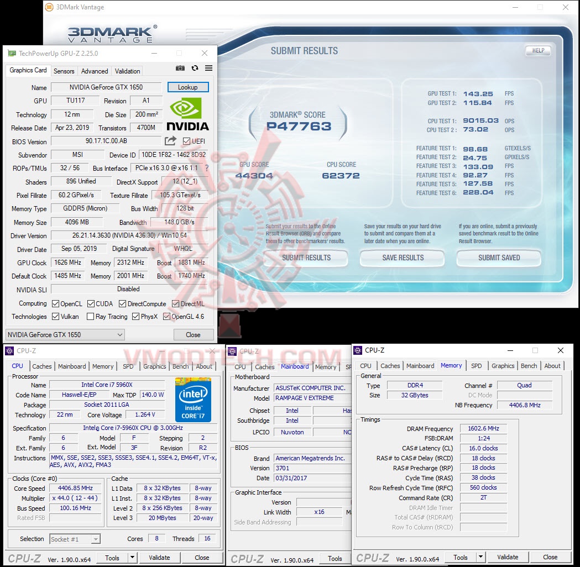Open Memory tab in CPU-Z Mainboard window

tap(326, 366)
